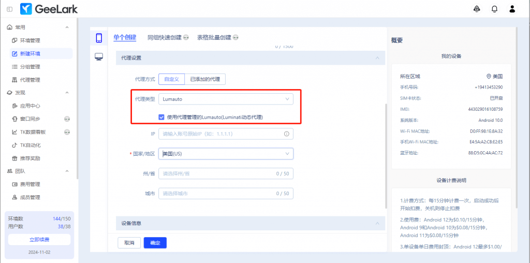The height and width of the screenshot is (263, 530).
Task: Select the desktop computer device icon
Action: pos(99,57)
